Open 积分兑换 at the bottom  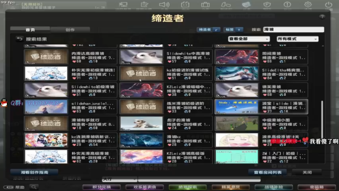click(x=102, y=187)
